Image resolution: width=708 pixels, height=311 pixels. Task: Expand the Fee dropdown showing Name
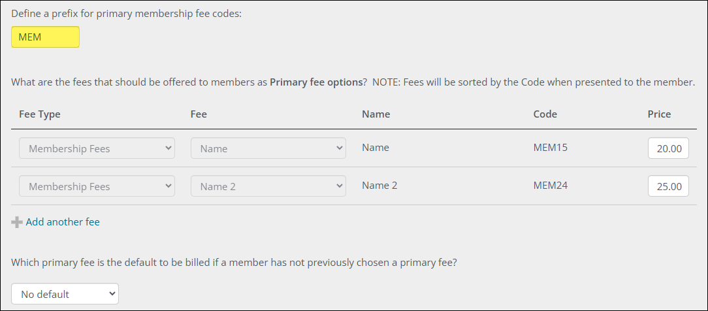point(268,148)
